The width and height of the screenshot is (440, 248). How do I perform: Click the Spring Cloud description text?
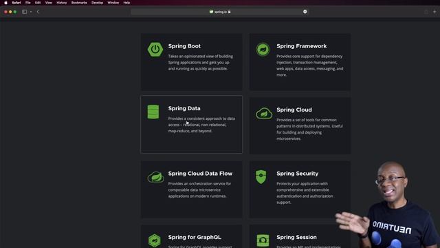click(309, 130)
